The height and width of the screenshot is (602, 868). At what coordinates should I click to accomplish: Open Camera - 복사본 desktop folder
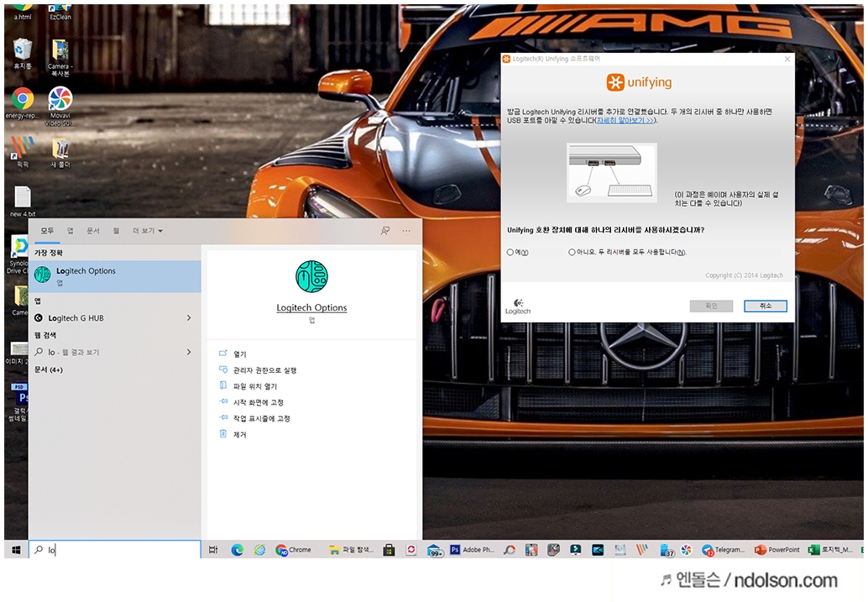pos(60,58)
